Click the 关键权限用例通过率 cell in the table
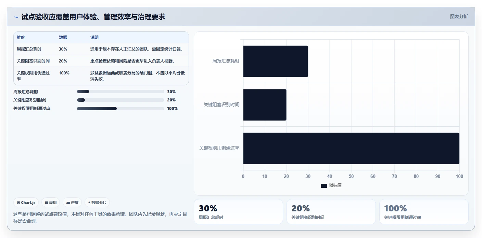The image size is (482, 238). [33, 76]
